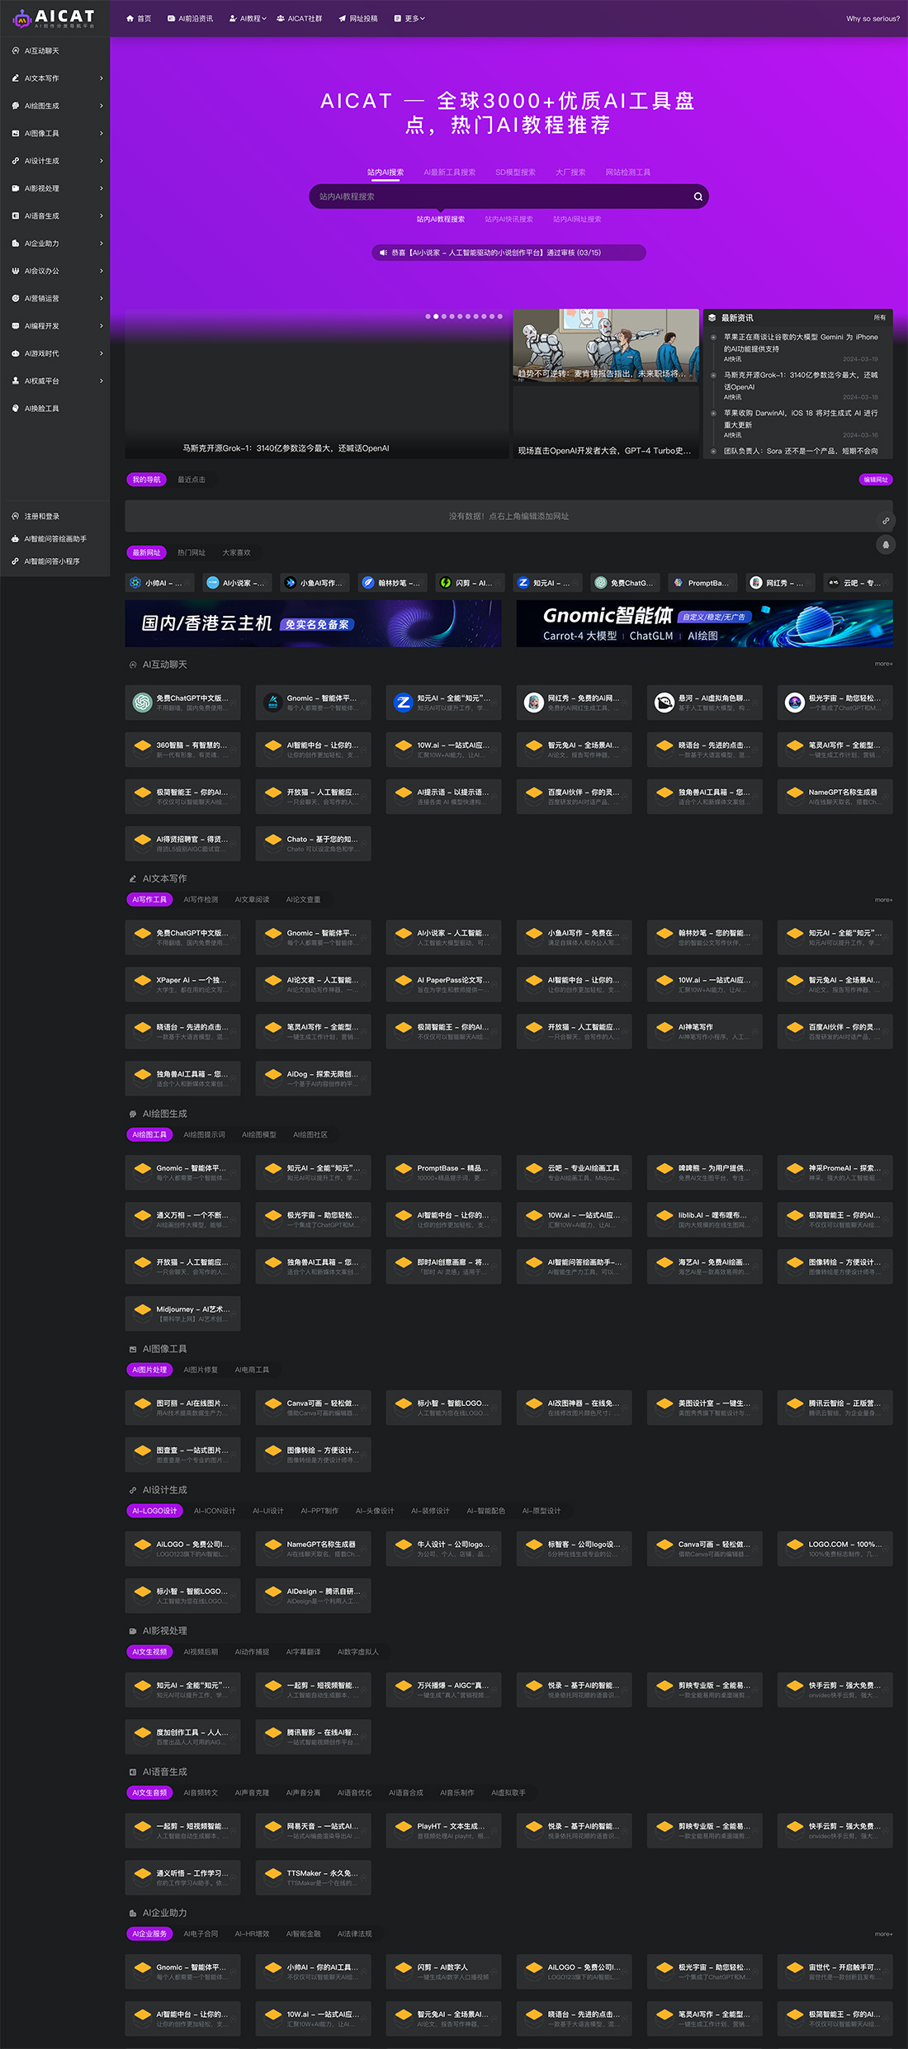This screenshot has height=2049, width=908.
Task: Select the 网站检测工具 search tab
Action: click(x=628, y=173)
